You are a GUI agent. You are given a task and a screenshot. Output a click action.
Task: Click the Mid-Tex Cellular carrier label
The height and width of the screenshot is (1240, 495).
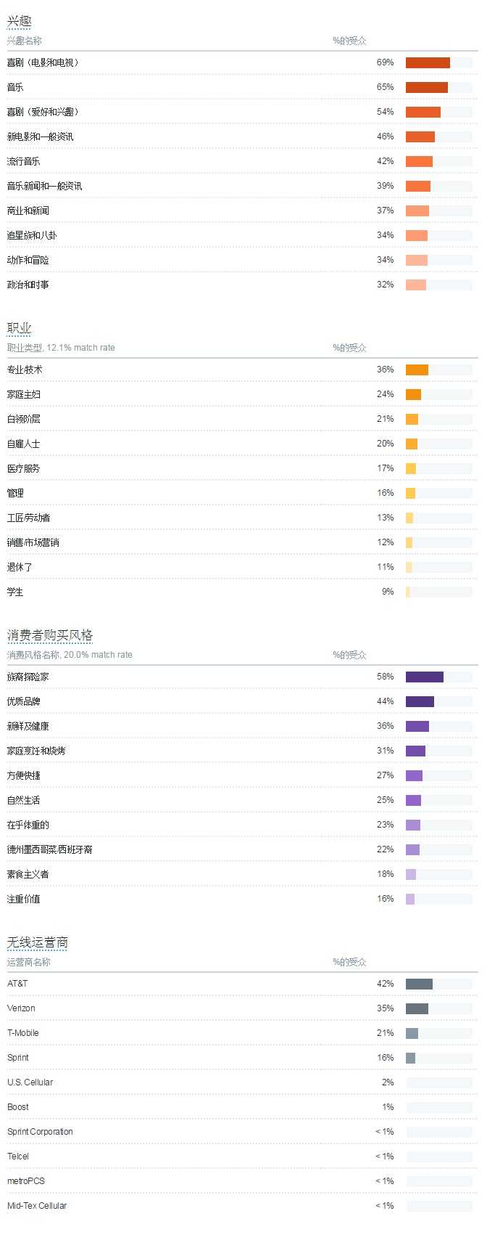(x=37, y=1206)
